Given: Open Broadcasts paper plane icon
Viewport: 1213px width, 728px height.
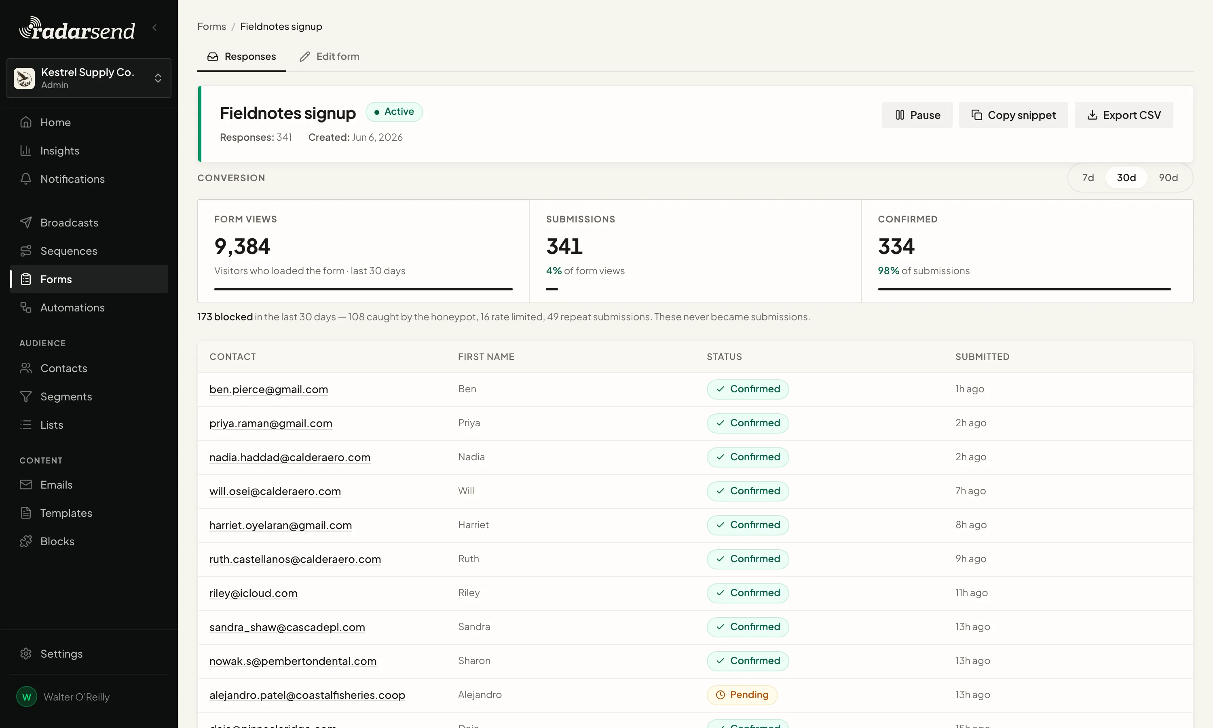Looking at the screenshot, I should 26,223.
